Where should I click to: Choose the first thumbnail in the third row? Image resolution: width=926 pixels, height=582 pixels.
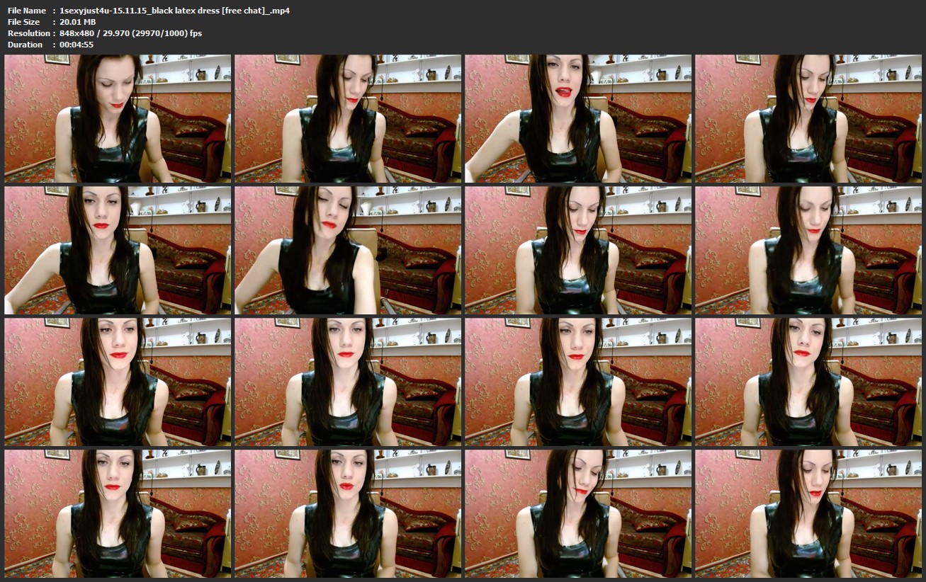pos(118,382)
